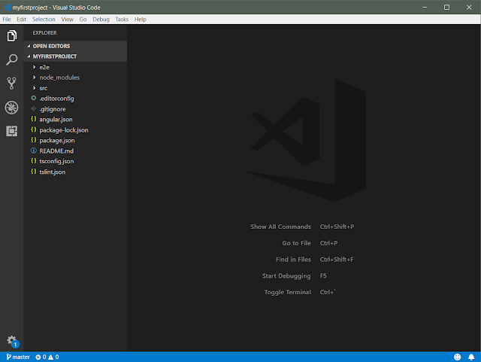Open the Manage gear icon

point(12,341)
